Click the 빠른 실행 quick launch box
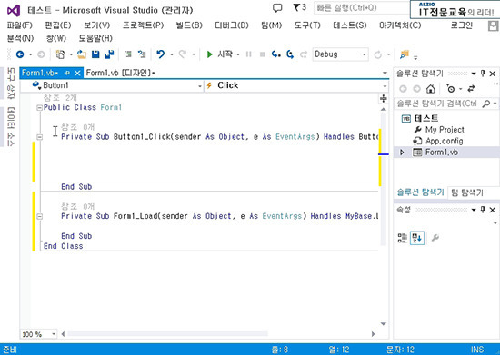This screenshot has width=500, height=355. point(361,7)
